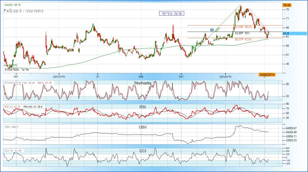Viewport: 308px width, 172px height.
Task: Click the blue round marker on price chart
Action: pyautogui.click(x=212, y=30)
